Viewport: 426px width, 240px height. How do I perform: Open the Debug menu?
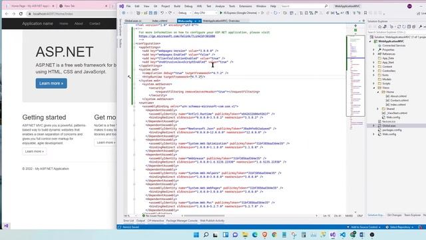(188, 6)
